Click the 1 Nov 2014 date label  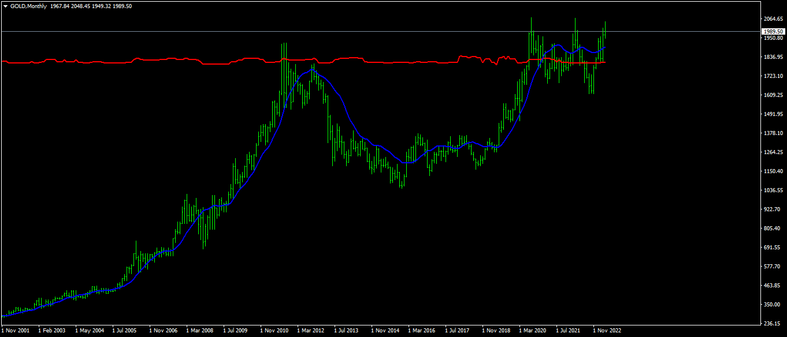pos(385,331)
